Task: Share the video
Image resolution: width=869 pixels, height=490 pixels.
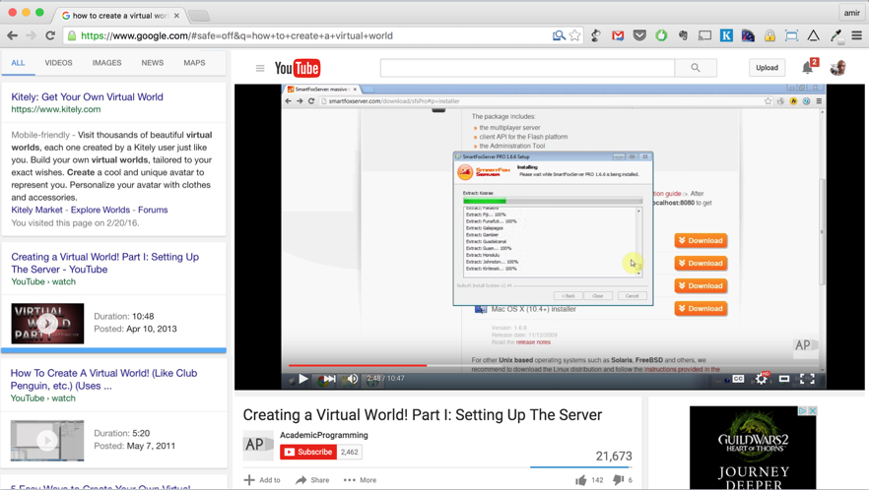Action: pos(312,480)
